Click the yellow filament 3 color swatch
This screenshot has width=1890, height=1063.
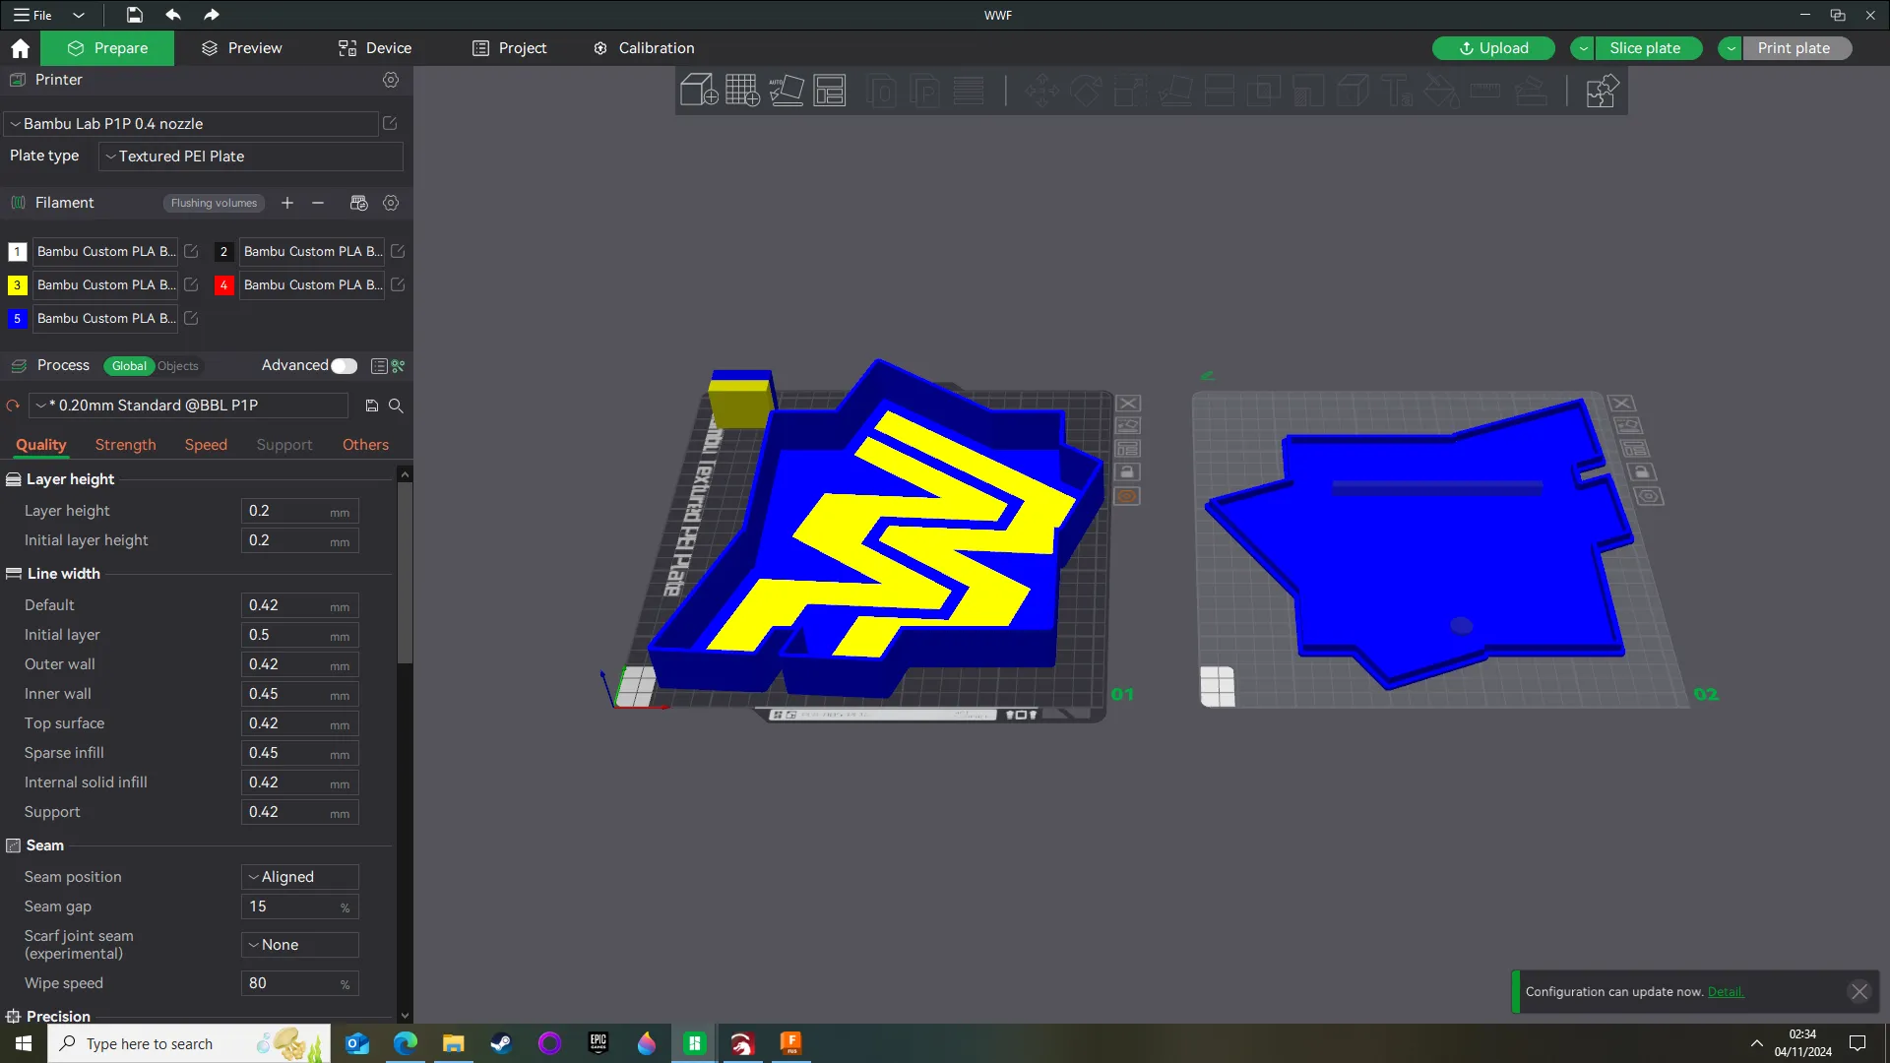click(x=17, y=285)
